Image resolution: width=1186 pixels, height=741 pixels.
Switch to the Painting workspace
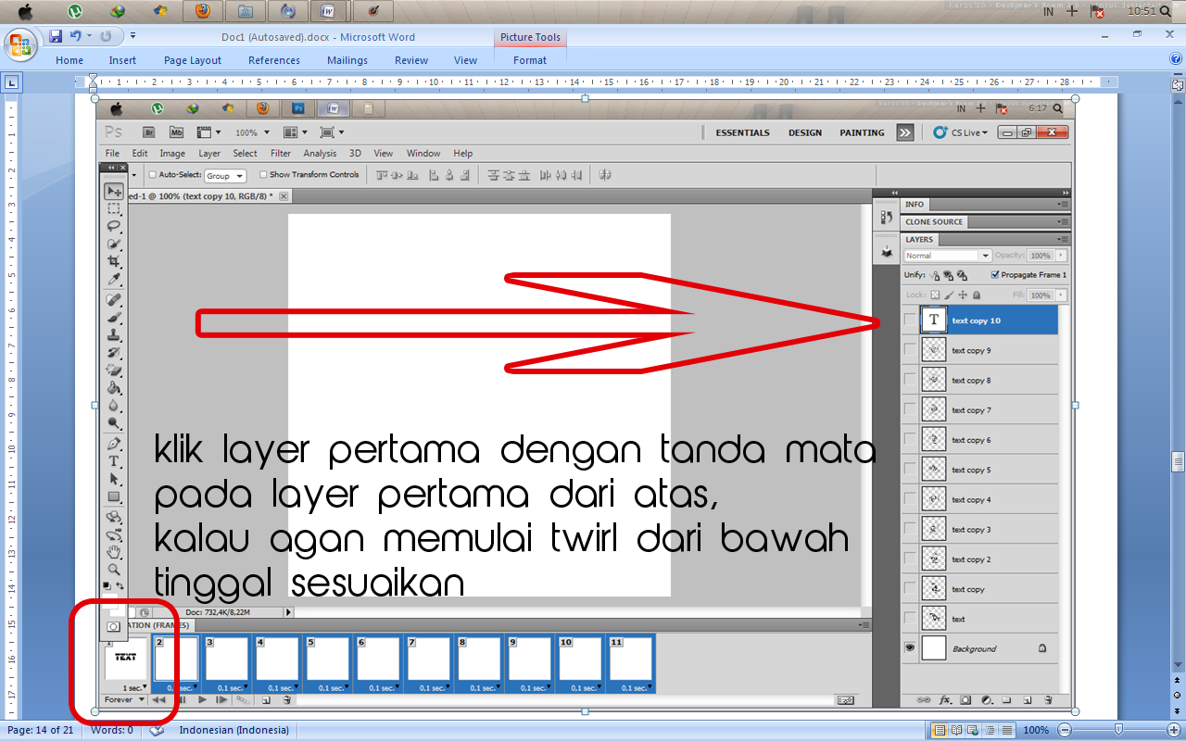[x=862, y=132]
